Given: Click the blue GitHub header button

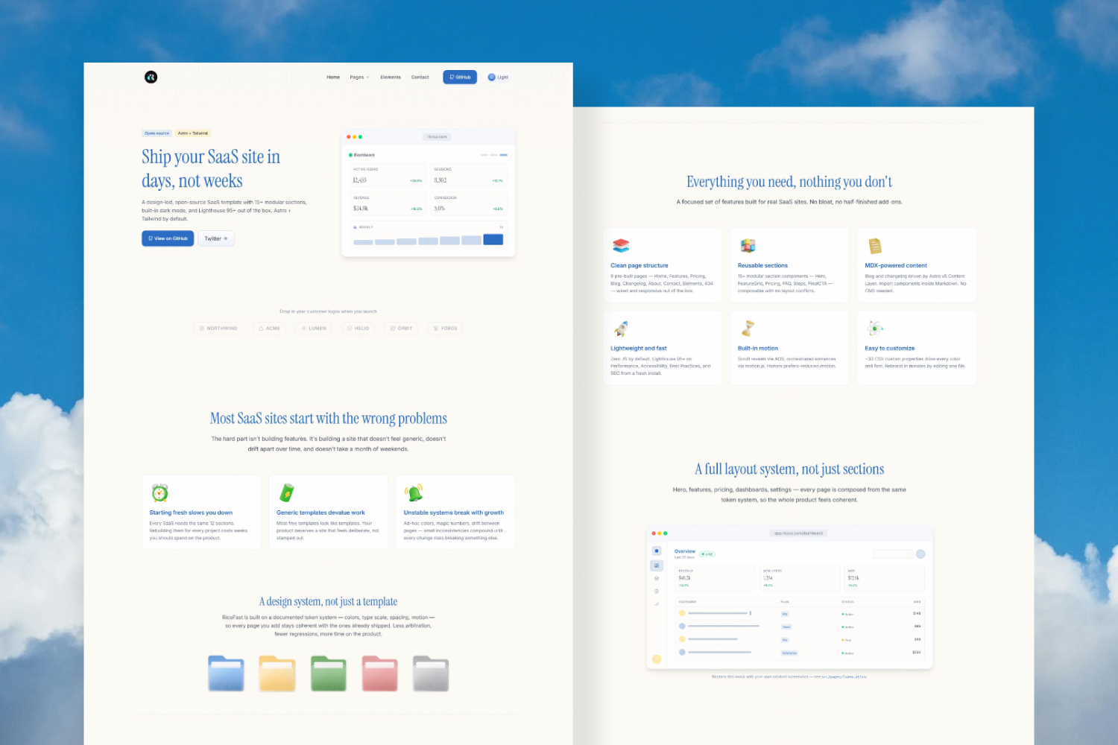Looking at the screenshot, I should coord(460,77).
